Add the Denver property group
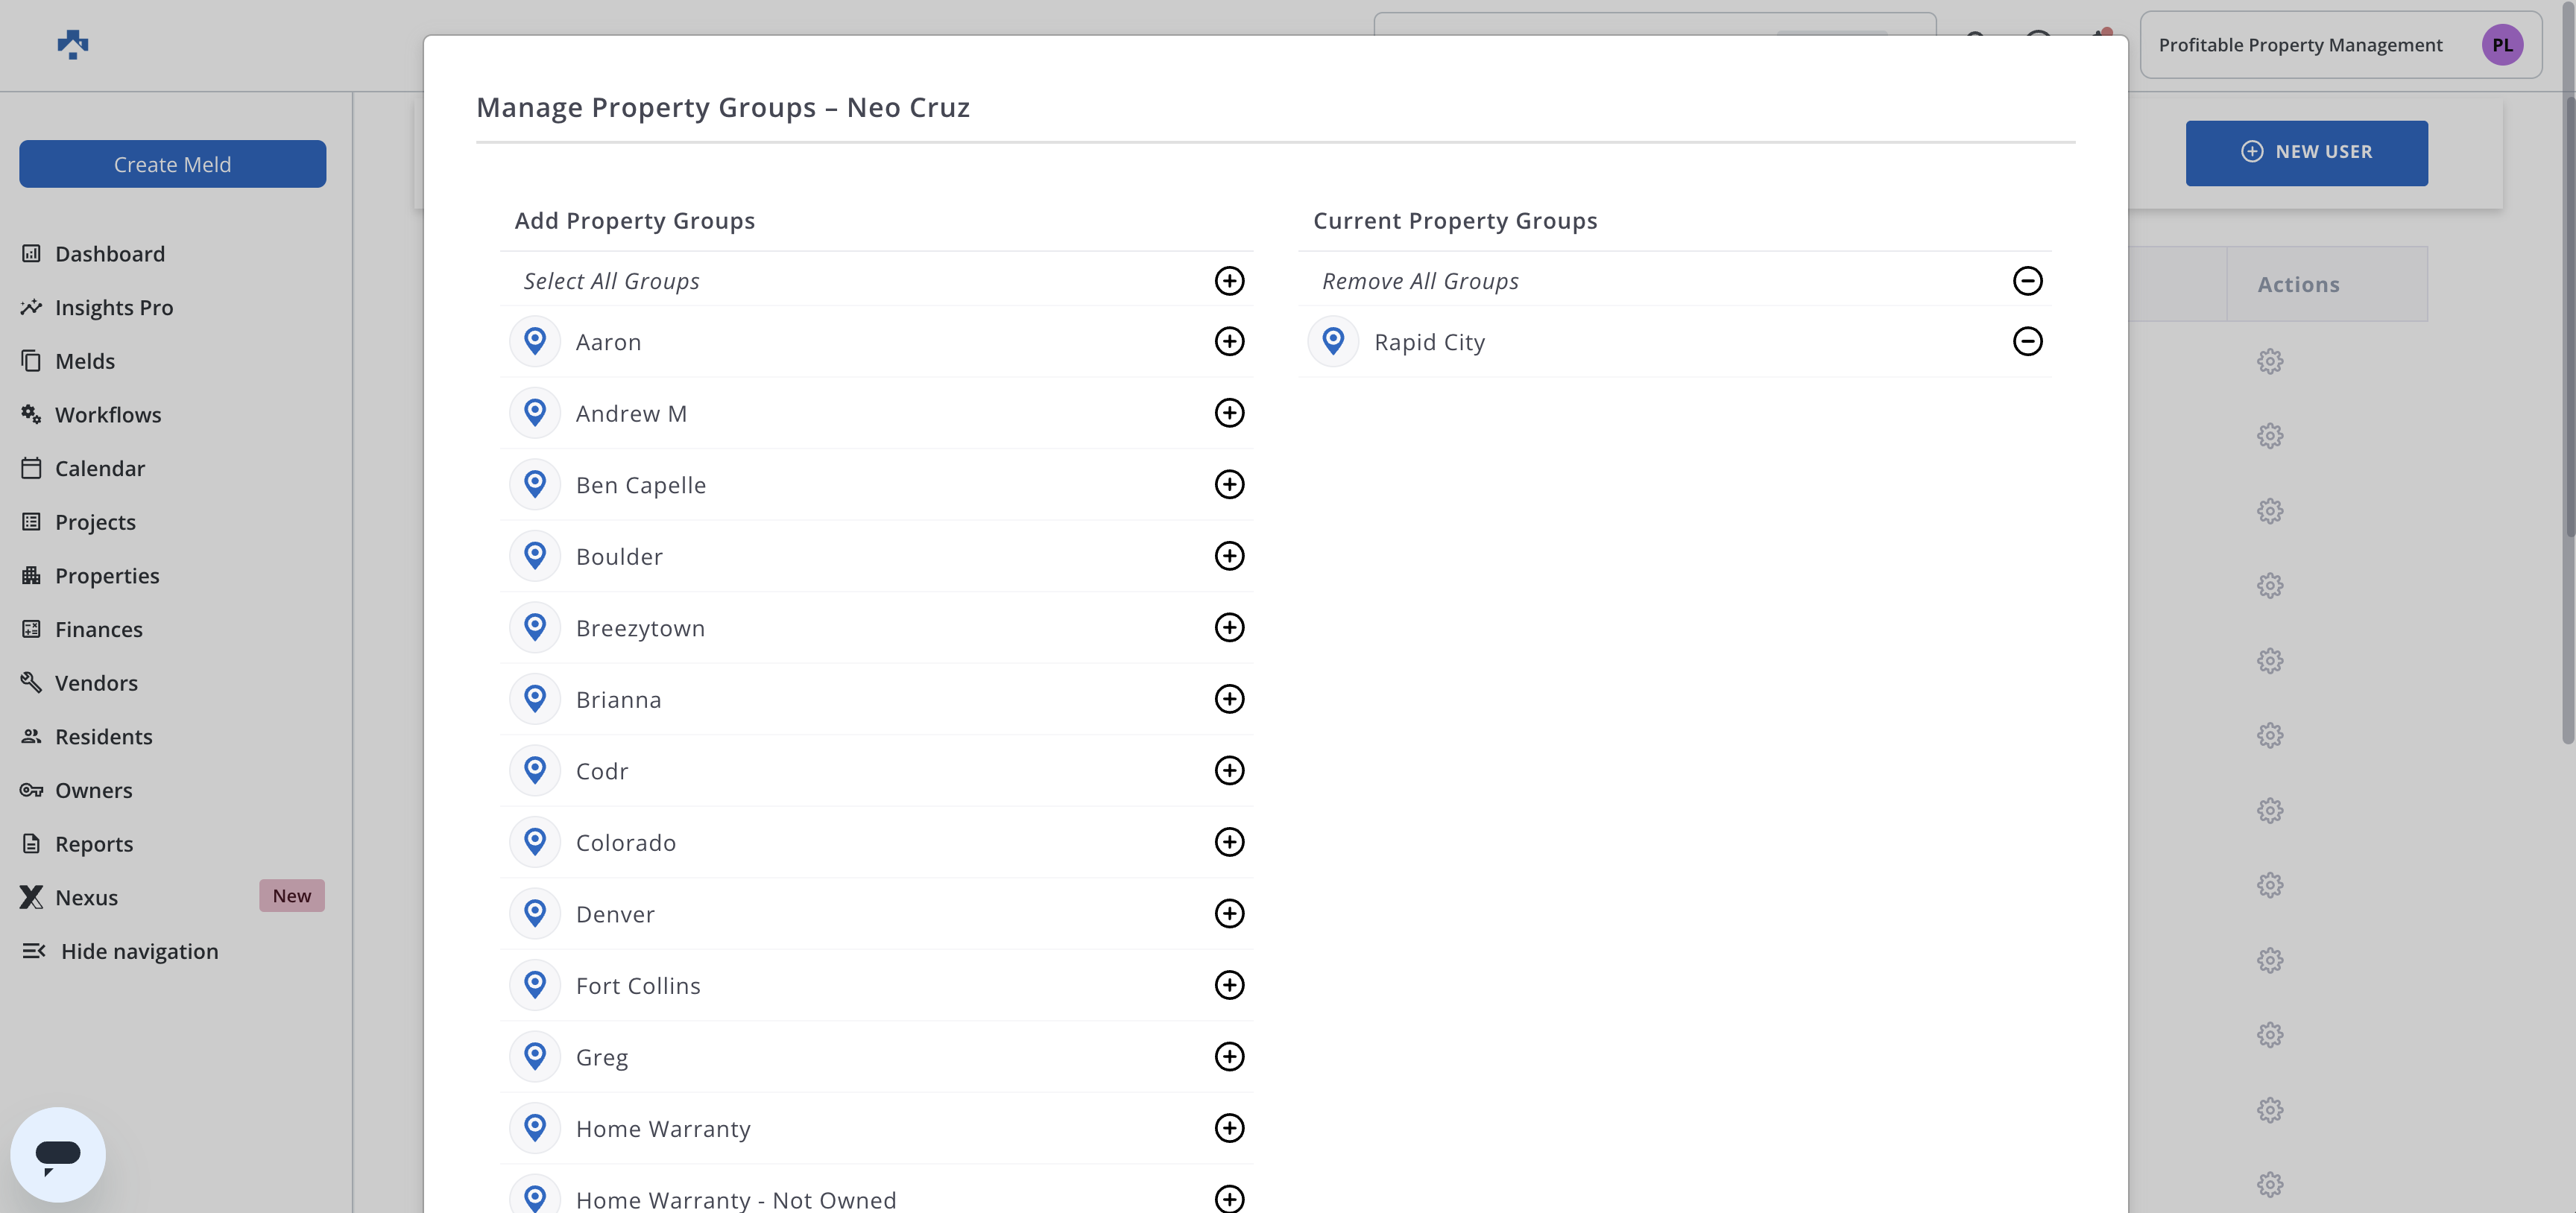2576x1213 pixels. (1229, 914)
